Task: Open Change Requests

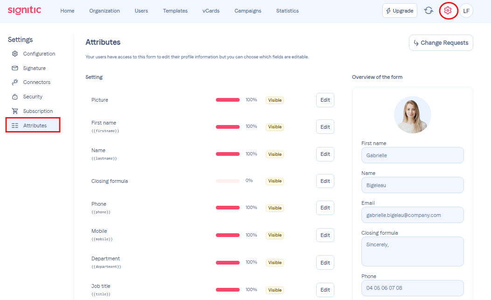Action: pyautogui.click(x=441, y=43)
